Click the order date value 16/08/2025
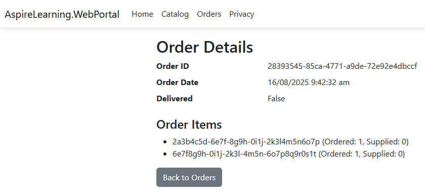Image resolution: width=425 pixels, height=195 pixels. [309, 83]
